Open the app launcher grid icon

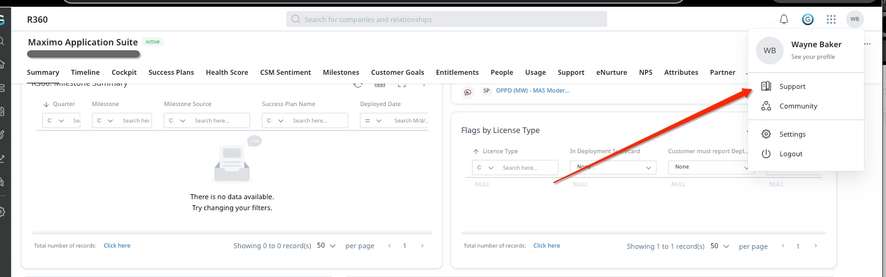831,20
